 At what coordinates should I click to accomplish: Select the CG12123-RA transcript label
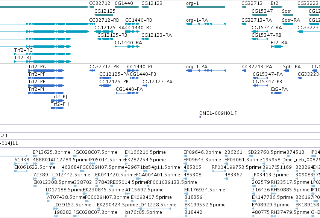156,35
